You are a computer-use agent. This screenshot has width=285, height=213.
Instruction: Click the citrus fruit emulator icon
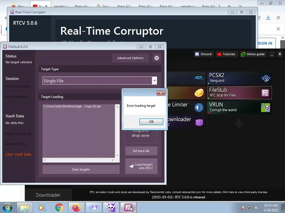pos(199,93)
